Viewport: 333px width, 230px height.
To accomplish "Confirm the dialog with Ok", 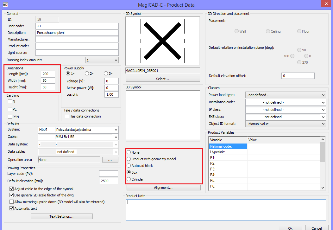I will 290,228.
